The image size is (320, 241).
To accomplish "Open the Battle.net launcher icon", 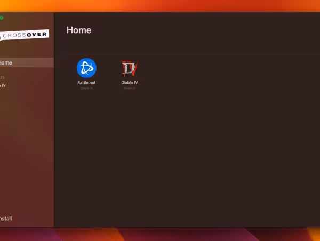I will click(x=86, y=68).
